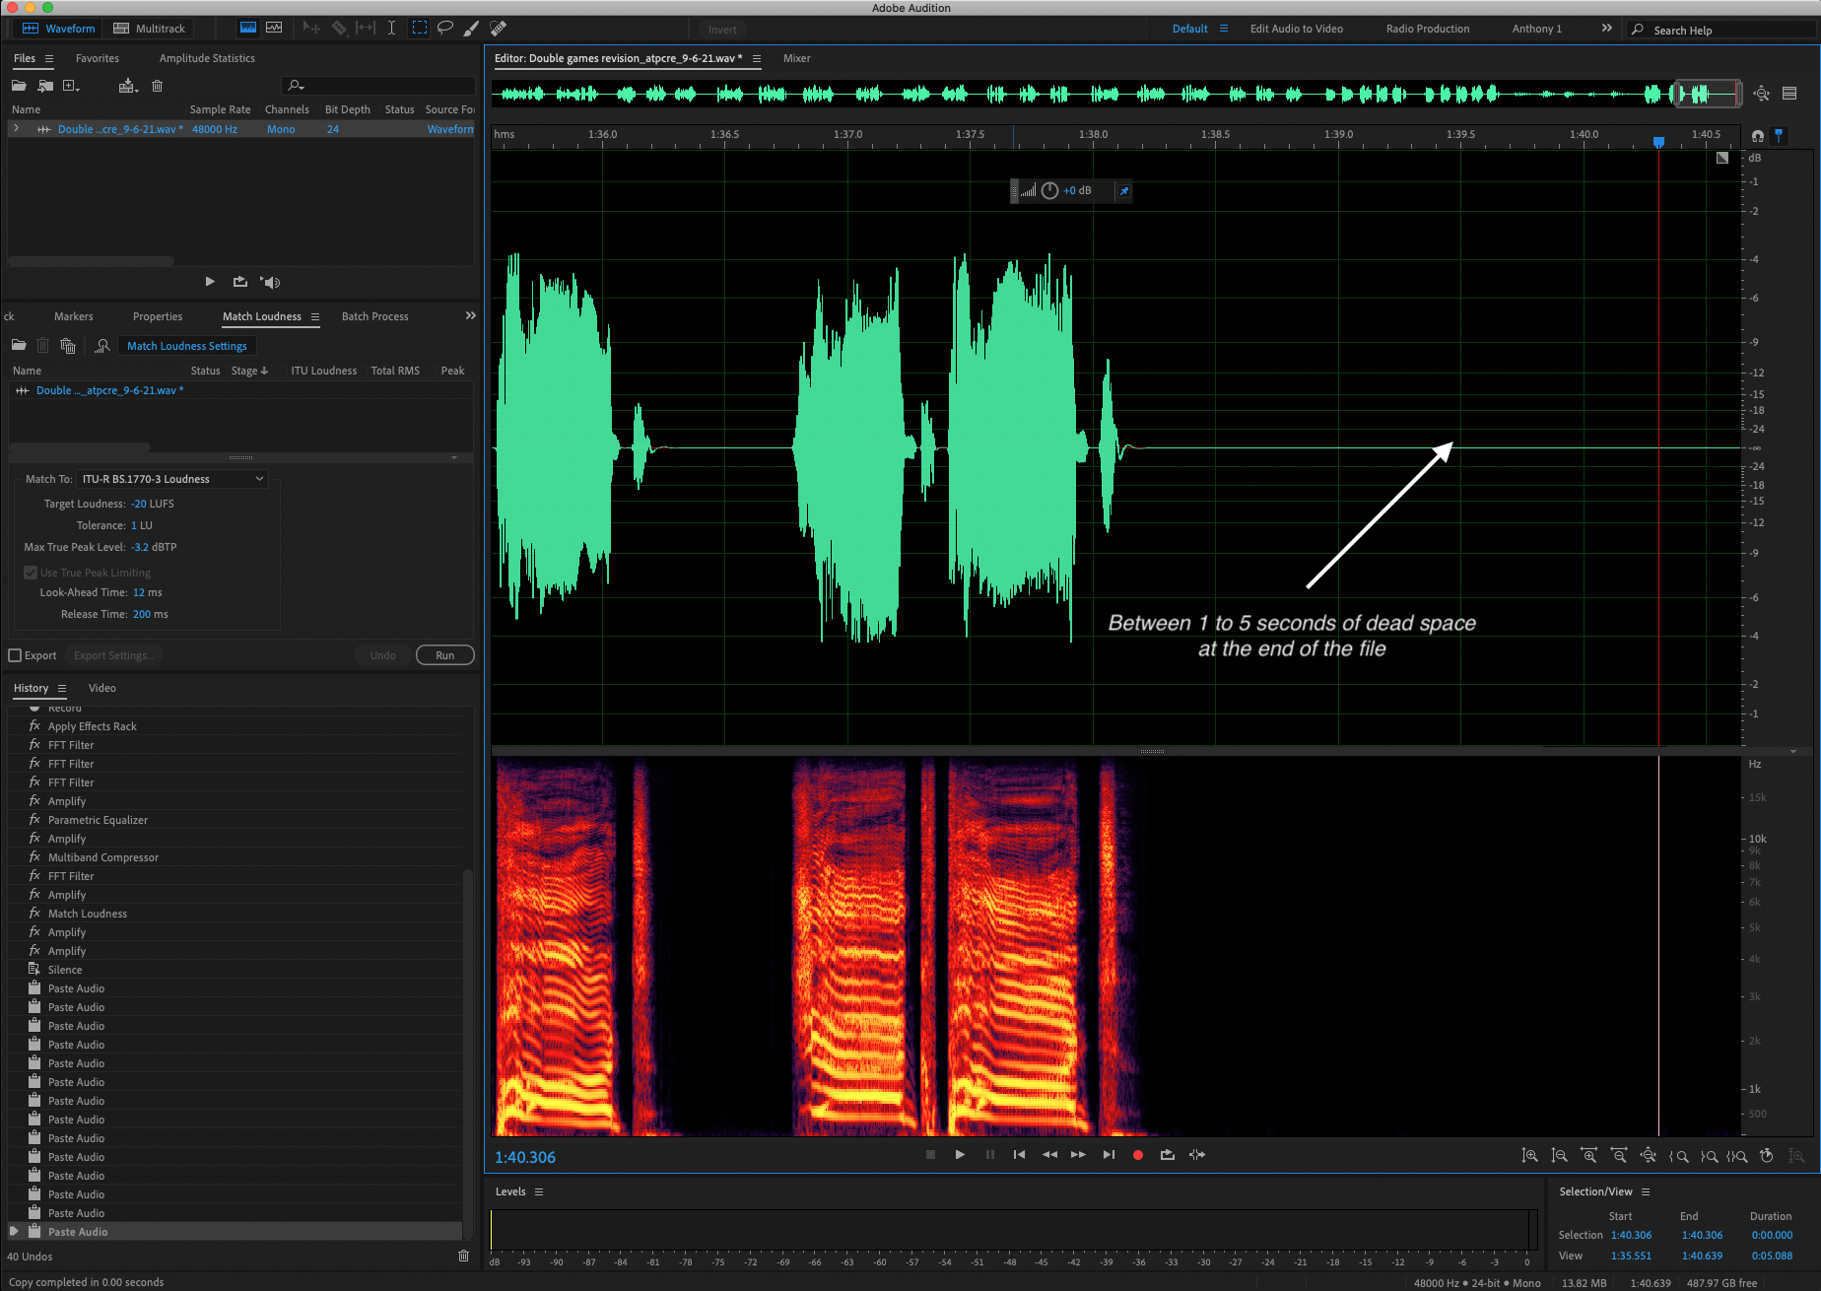
Task: Adjust the +0 dB gain knob
Action: (1049, 191)
